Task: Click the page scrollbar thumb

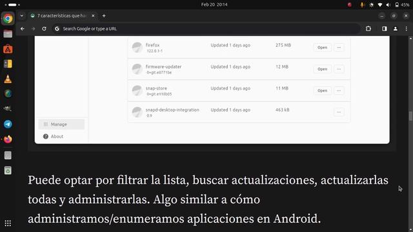Action: tap(410, 116)
